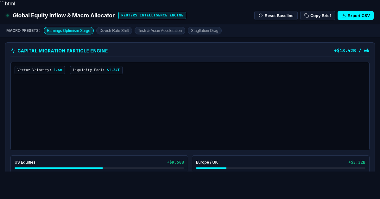The height and width of the screenshot is (199, 380).
Task: Click the Vector Velocity 1.4x indicator
Action: pyautogui.click(x=40, y=70)
